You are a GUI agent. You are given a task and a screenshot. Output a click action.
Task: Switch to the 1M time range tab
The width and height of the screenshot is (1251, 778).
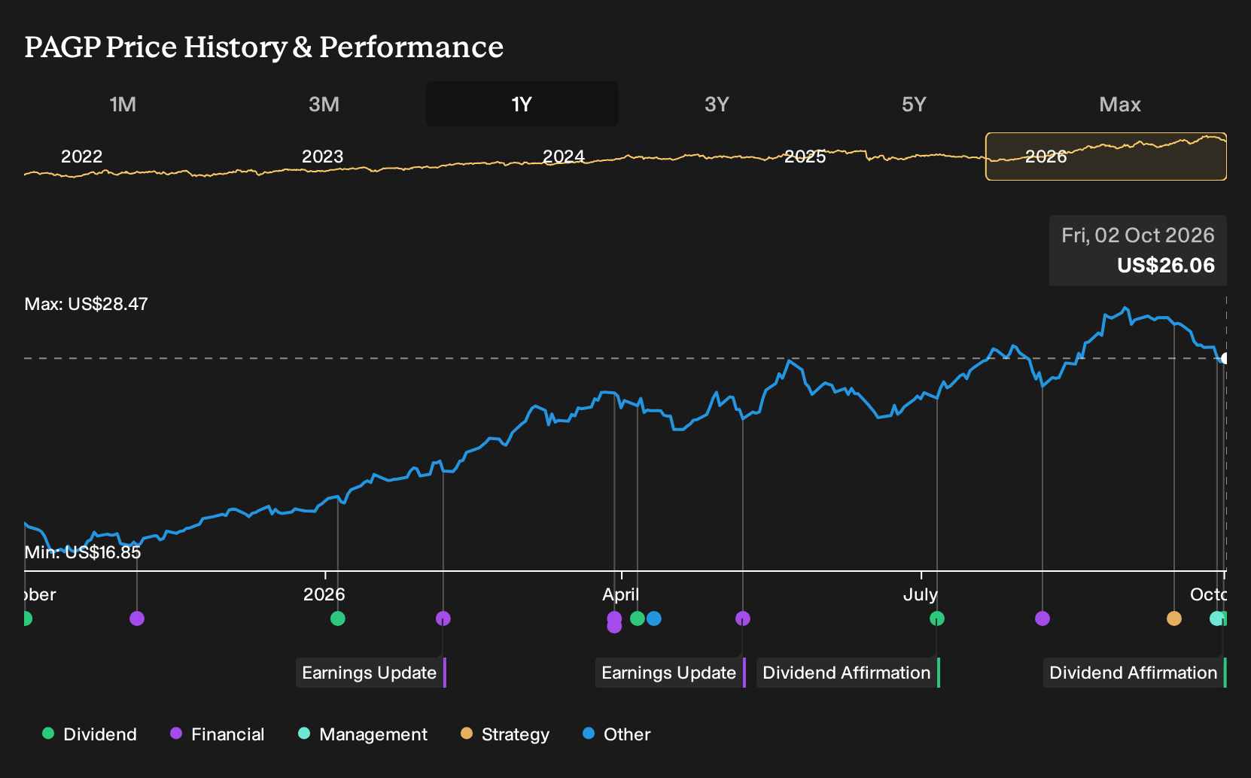pyautogui.click(x=123, y=104)
